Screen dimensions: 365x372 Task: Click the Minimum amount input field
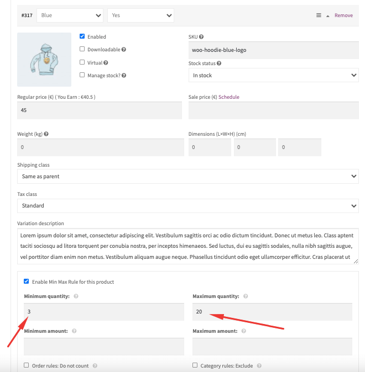click(x=104, y=347)
